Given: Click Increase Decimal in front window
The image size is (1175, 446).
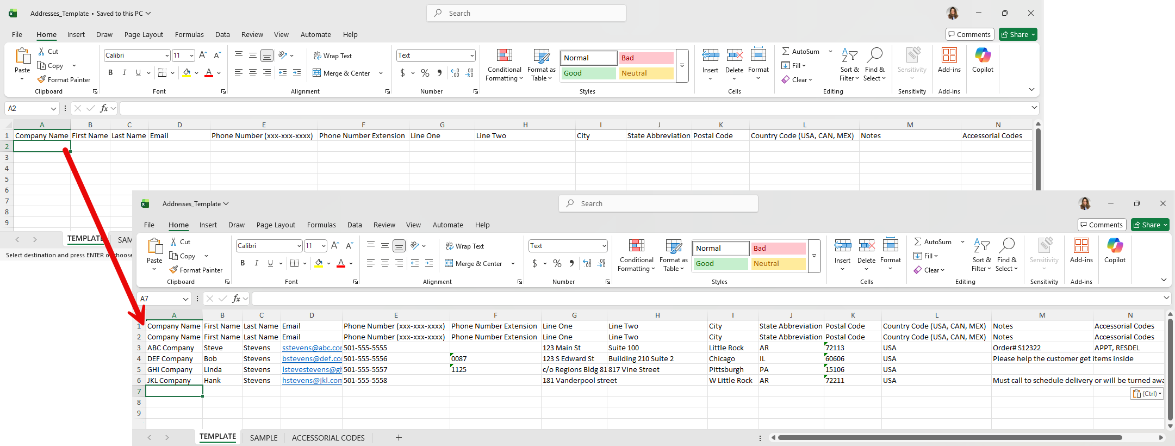Looking at the screenshot, I should coord(587,263).
